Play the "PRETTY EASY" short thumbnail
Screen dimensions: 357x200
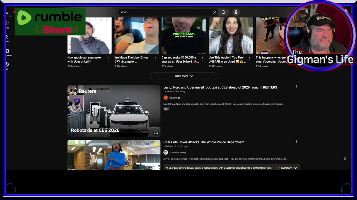click(184, 36)
